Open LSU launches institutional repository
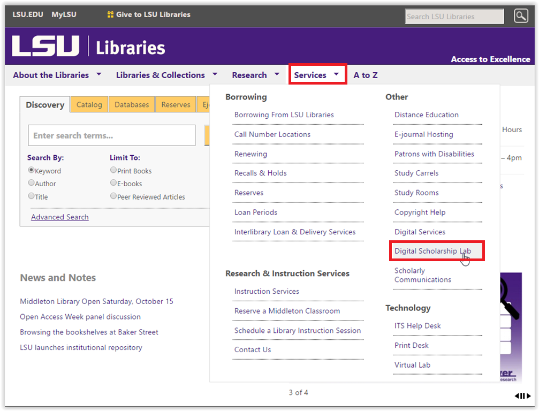 click(81, 347)
